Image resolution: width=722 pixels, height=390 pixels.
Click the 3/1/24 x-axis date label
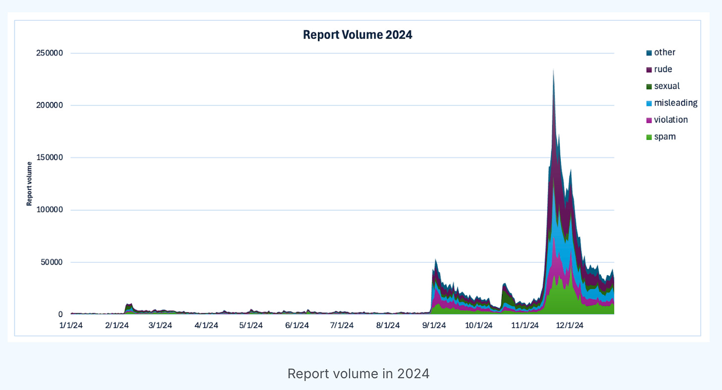point(160,326)
